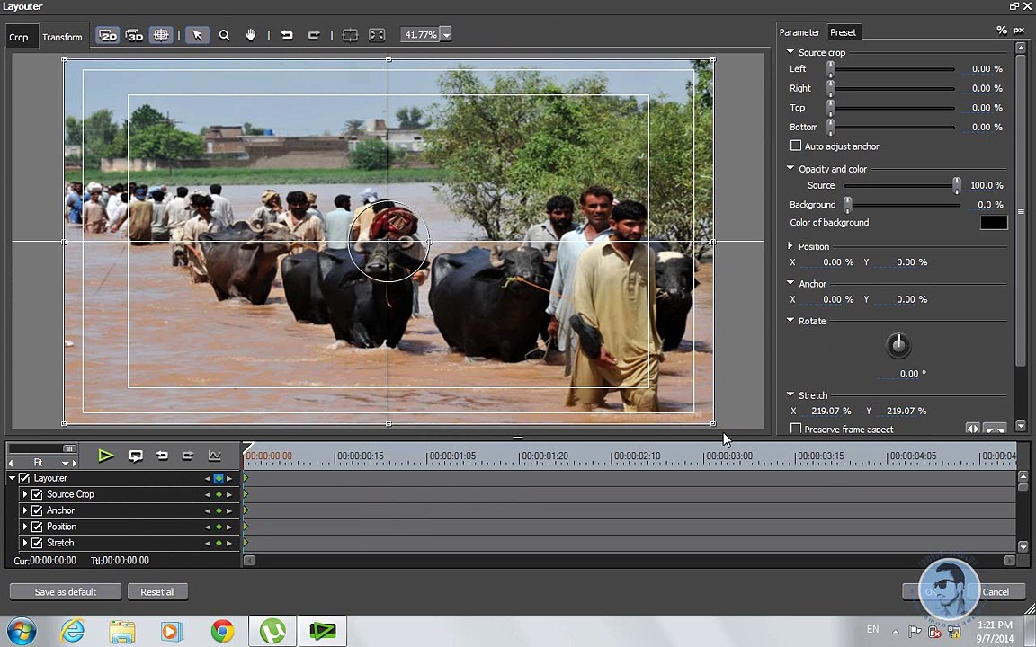The width and height of the screenshot is (1036, 647).
Task: Uncheck the Position track checkbox
Action: (37, 527)
